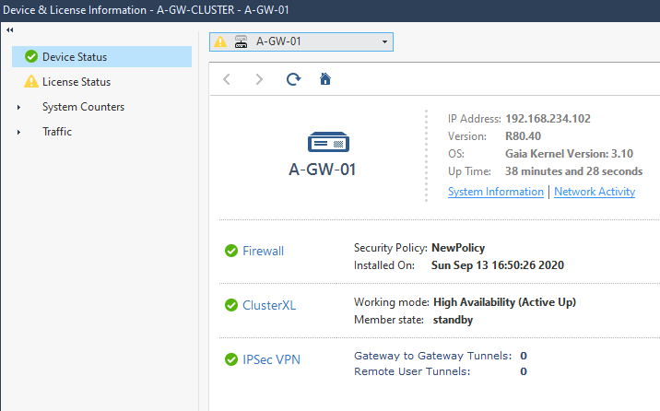The image size is (660, 411).
Task: Open the A-GW-01 gateway selector dropdown
Action: [384, 41]
